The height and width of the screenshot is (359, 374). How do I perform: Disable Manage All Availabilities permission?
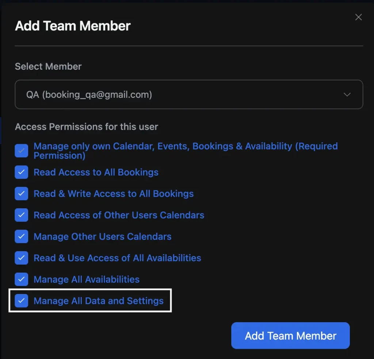pyautogui.click(x=22, y=279)
